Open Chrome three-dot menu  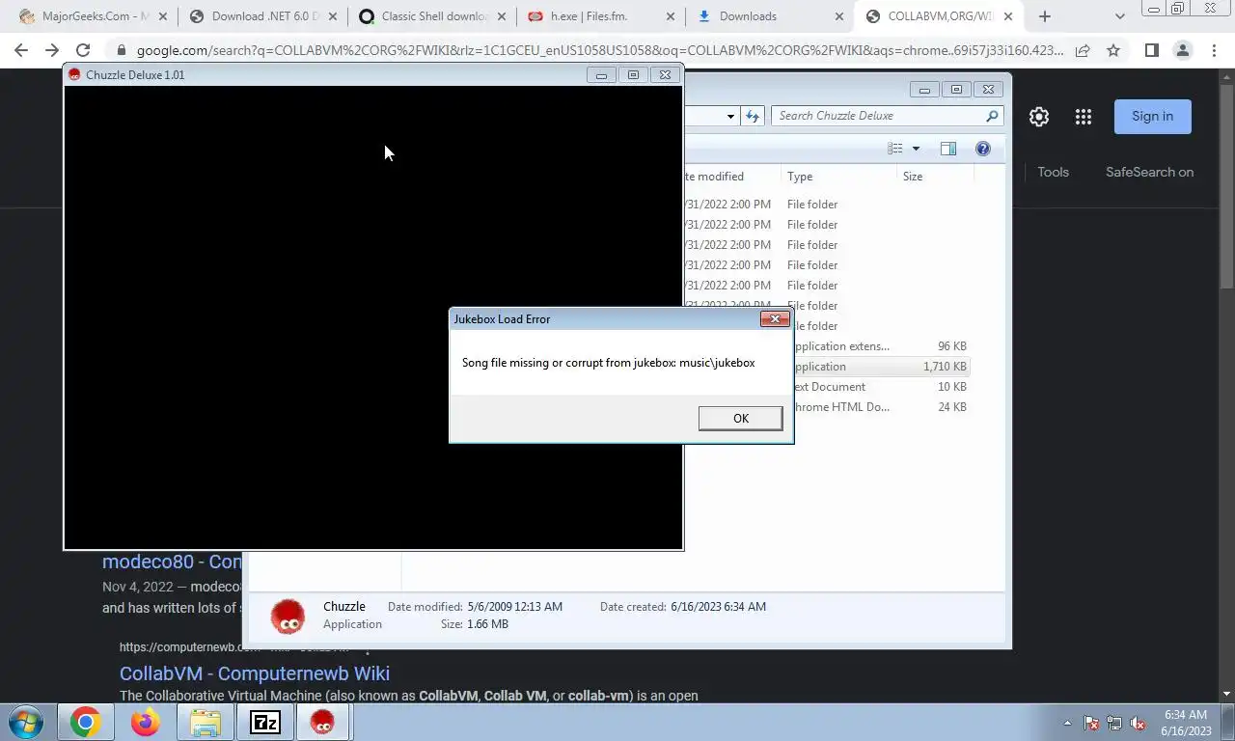click(x=1213, y=50)
